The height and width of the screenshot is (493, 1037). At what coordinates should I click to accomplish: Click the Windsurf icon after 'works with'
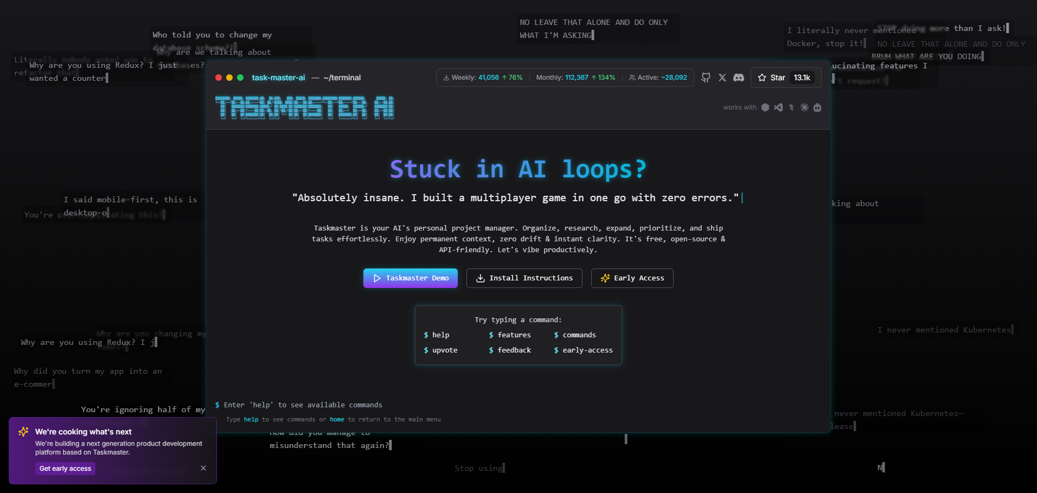(791, 107)
